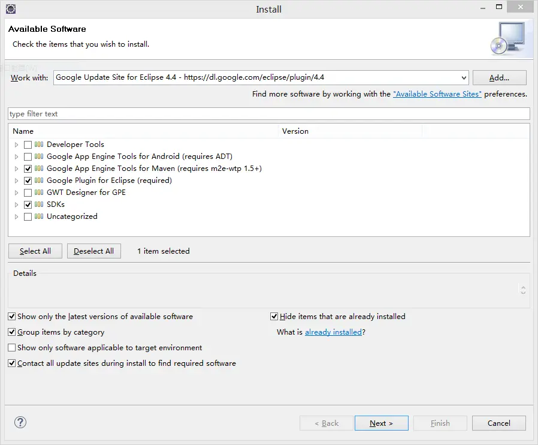Expand Google Plugin for Eclipse node
The width and height of the screenshot is (538, 445).
point(16,181)
